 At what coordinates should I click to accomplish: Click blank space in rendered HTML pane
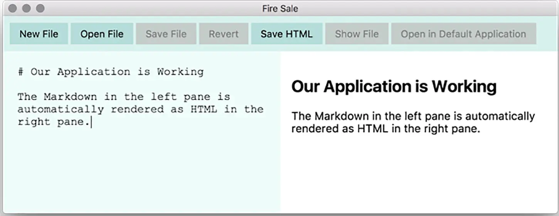[416, 177]
